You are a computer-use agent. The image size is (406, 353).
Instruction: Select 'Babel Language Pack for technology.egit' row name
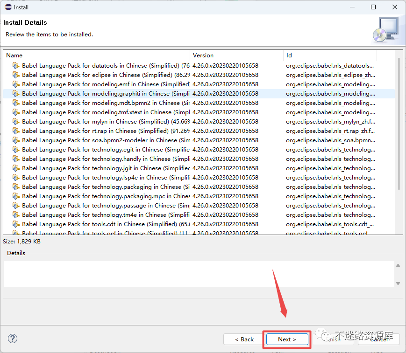[106, 149]
